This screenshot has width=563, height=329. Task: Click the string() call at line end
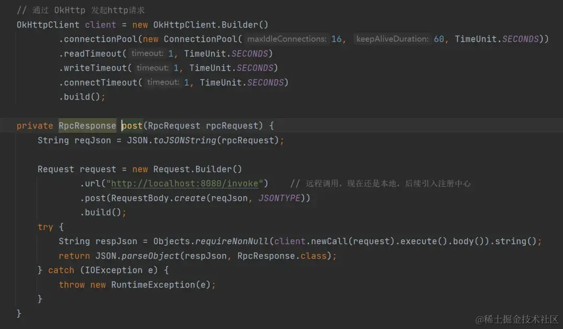click(x=515, y=241)
